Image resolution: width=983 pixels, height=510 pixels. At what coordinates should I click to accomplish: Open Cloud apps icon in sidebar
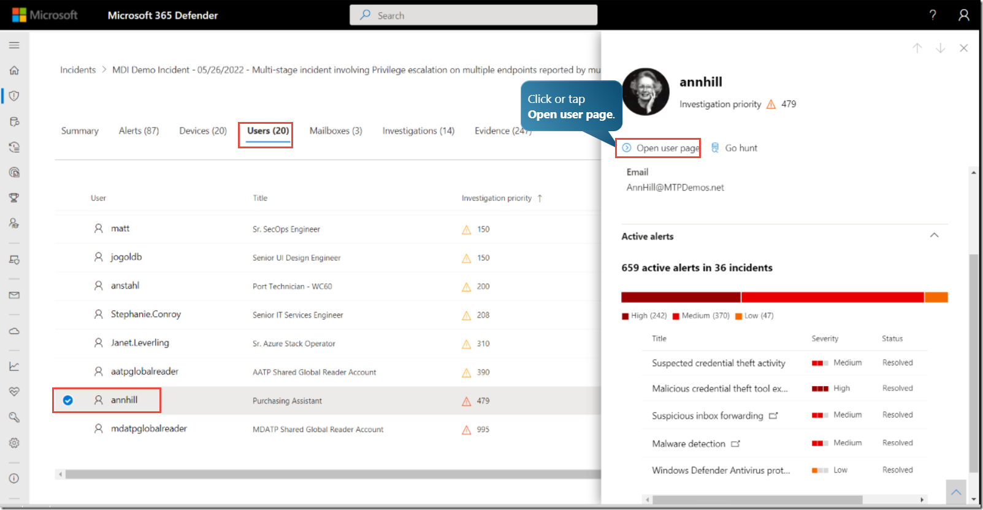14,331
